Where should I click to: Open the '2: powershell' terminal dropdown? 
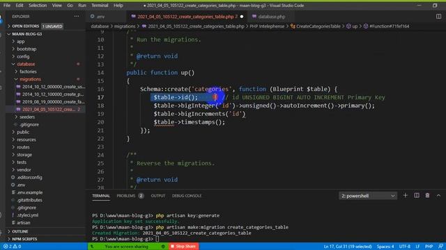click(368, 196)
